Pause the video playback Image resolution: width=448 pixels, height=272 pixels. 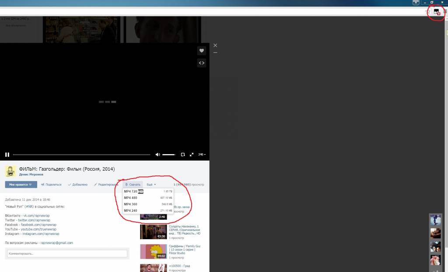[x=7, y=155]
